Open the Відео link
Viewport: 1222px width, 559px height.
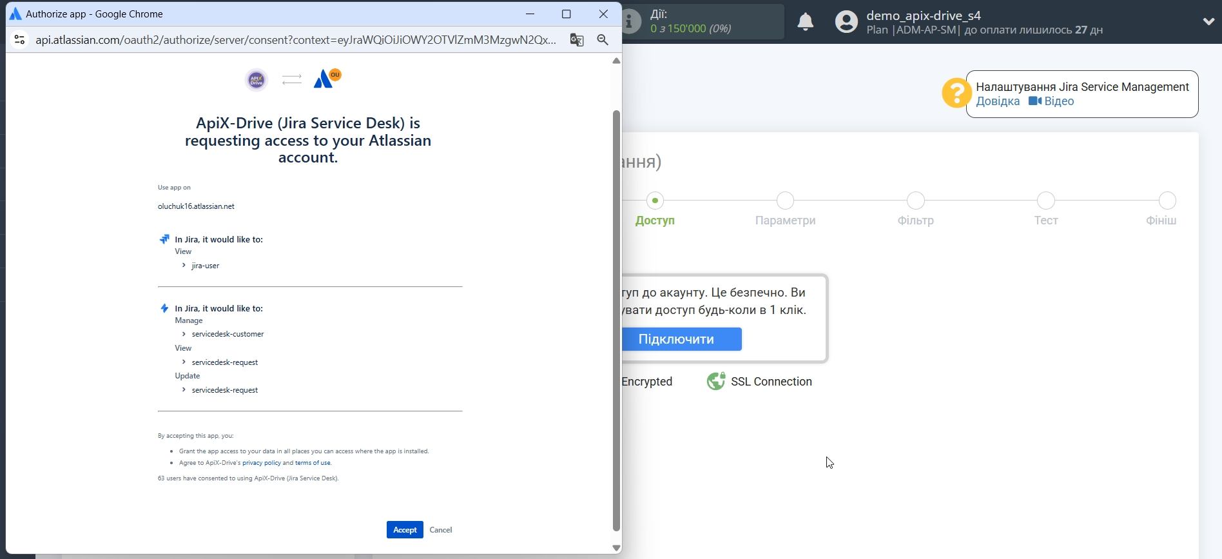pyautogui.click(x=1059, y=101)
